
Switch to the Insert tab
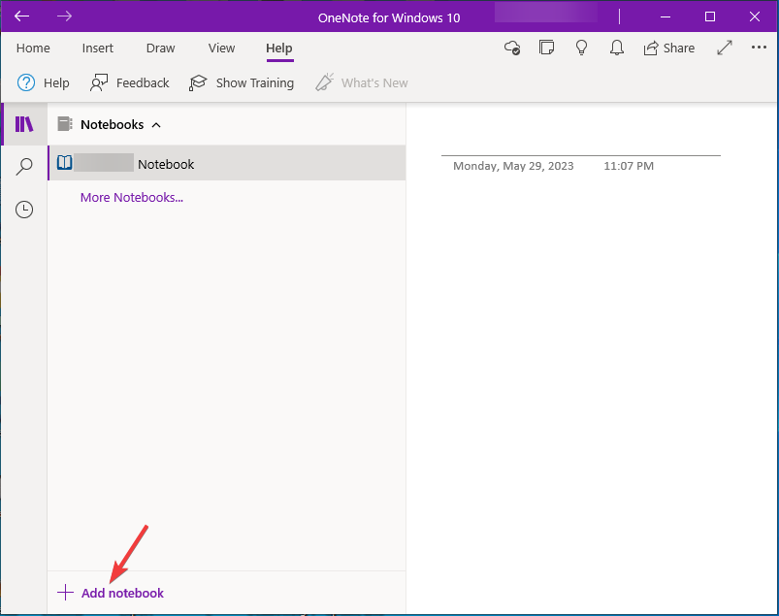coord(97,49)
